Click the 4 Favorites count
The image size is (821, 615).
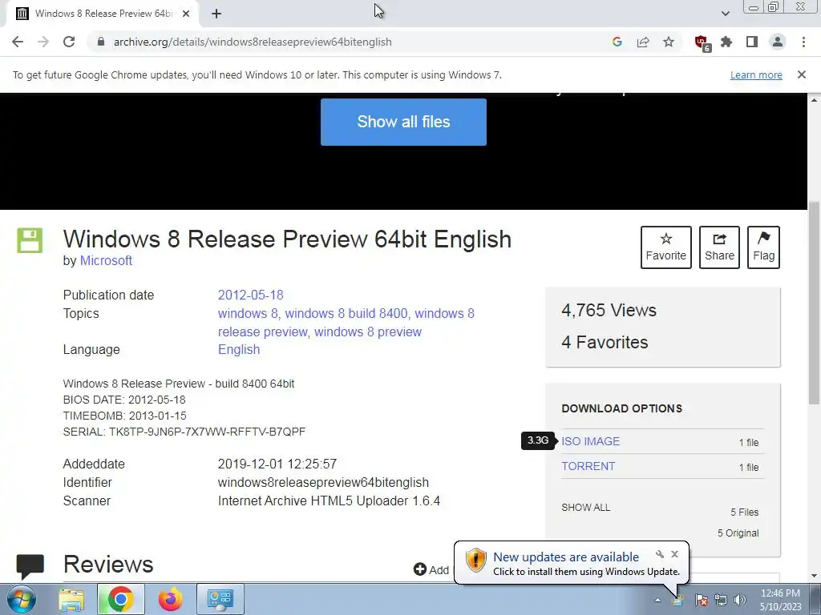(605, 342)
